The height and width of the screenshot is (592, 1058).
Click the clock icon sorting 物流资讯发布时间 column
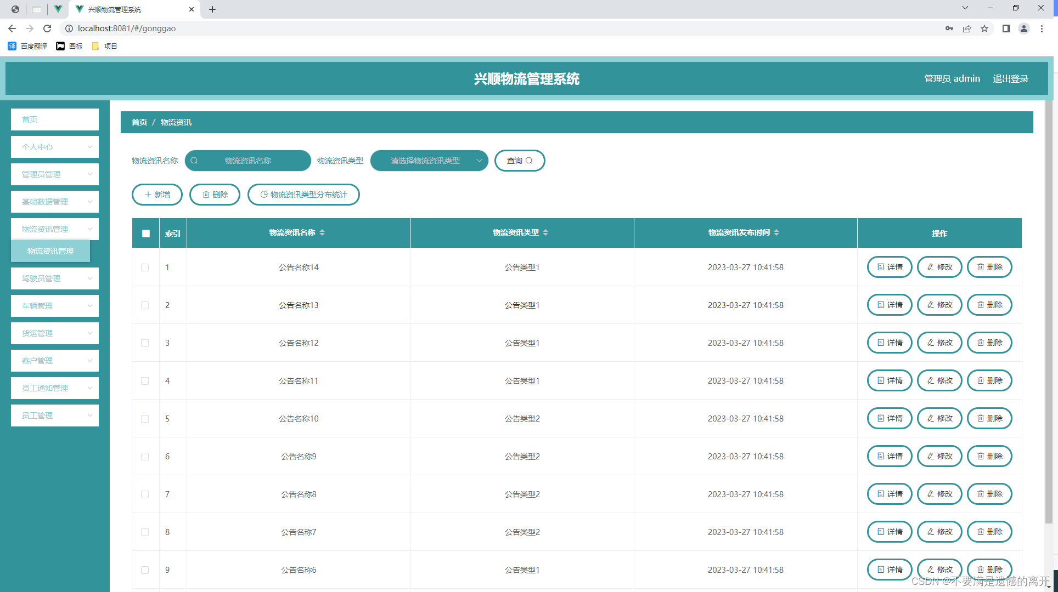pyautogui.click(x=777, y=232)
